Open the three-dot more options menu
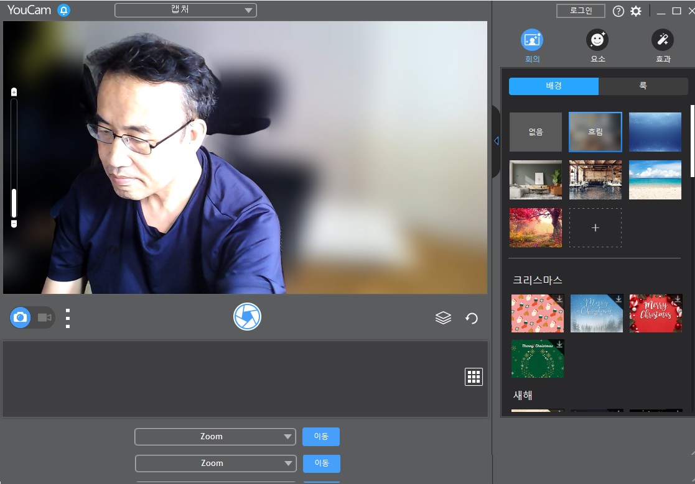Image resolution: width=695 pixels, height=484 pixels. tap(68, 318)
